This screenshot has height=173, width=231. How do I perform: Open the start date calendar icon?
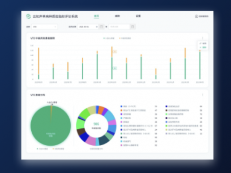[x=101, y=27]
